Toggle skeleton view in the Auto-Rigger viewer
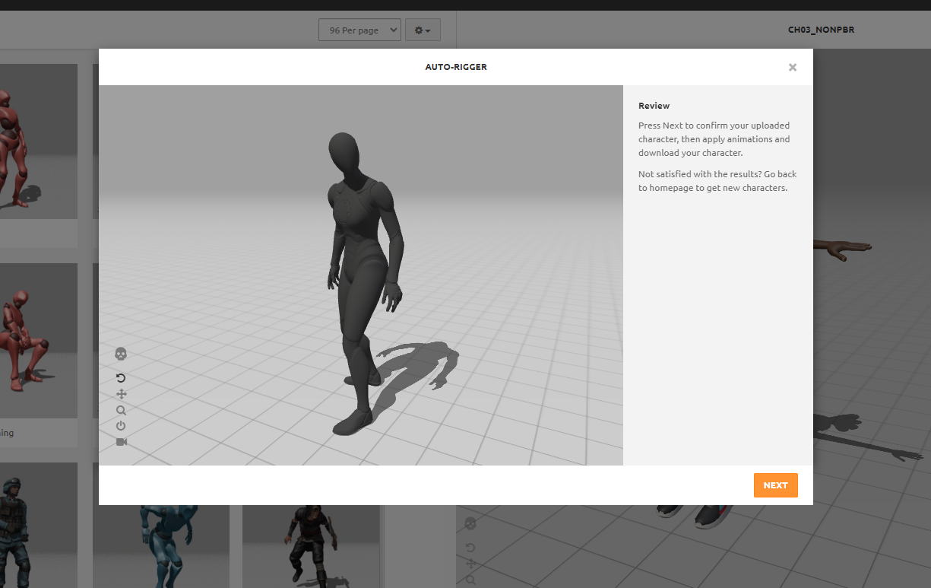Screen dimensions: 931x588 coord(121,354)
